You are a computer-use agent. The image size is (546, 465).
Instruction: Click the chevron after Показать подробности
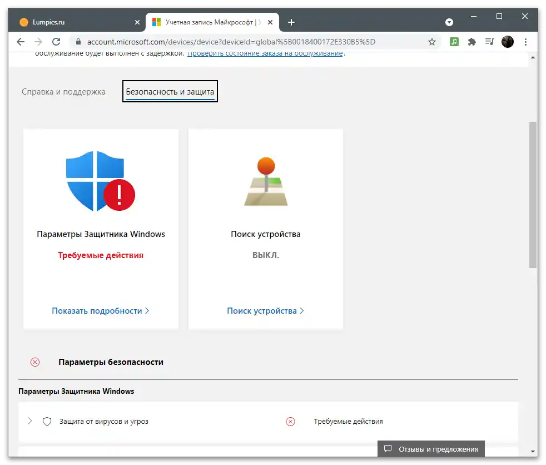point(147,311)
